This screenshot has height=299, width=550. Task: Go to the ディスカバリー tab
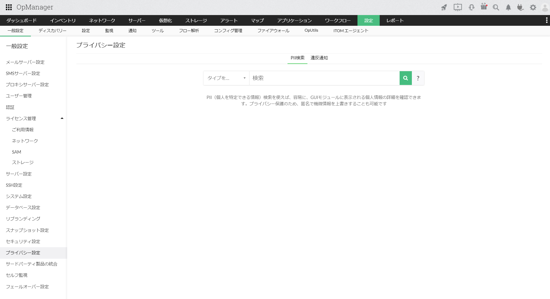coord(52,30)
